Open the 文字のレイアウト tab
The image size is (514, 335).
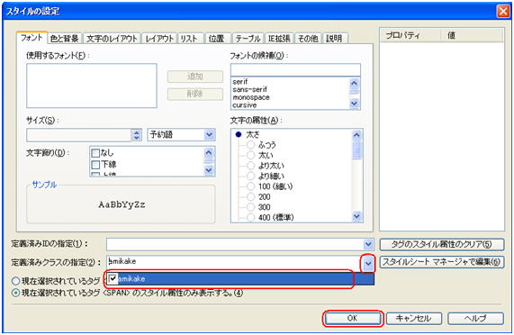click(112, 39)
